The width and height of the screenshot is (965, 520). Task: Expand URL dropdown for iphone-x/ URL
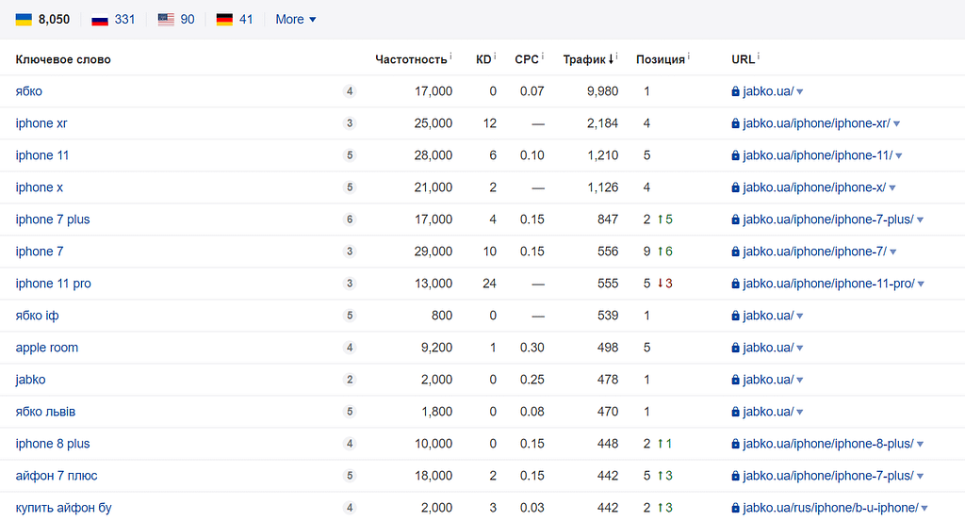892,187
